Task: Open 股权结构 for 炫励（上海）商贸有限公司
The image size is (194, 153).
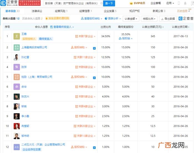Action: coord(79,77)
